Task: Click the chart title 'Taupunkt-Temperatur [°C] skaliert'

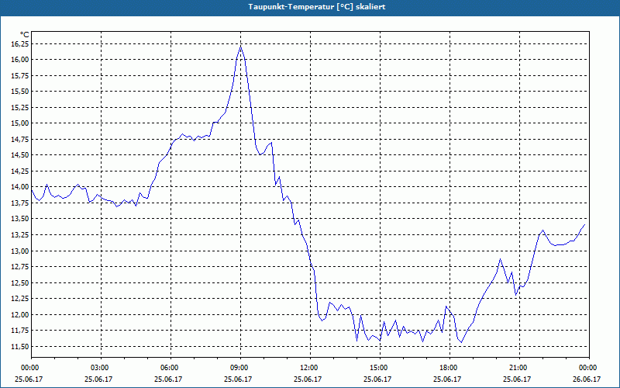Action: 317,7
